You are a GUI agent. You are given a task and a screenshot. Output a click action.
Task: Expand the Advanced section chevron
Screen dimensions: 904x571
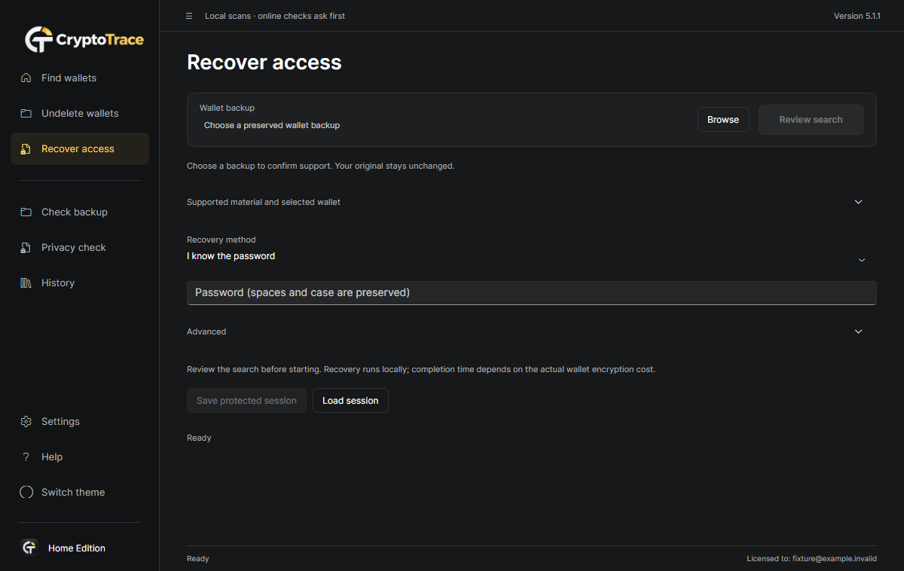[x=858, y=331]
